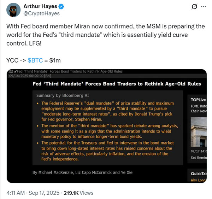Click the 'Set Remin' reminder text
The height and width of the screenshot is (199, 212).
pos(198,158)
